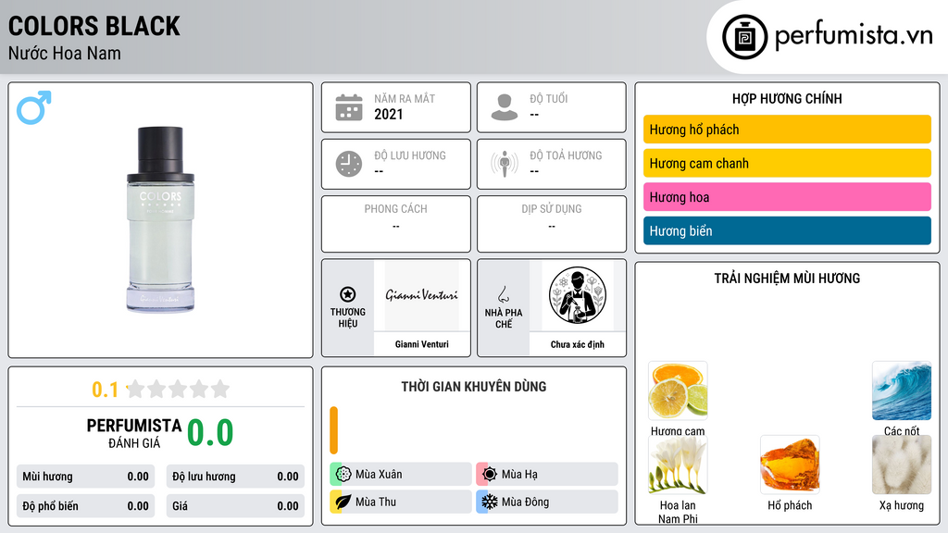The width and height of the screenshot is (948, 533).
Task: Click the person icon beside Độ tuổi
Action: pos(505,107)
